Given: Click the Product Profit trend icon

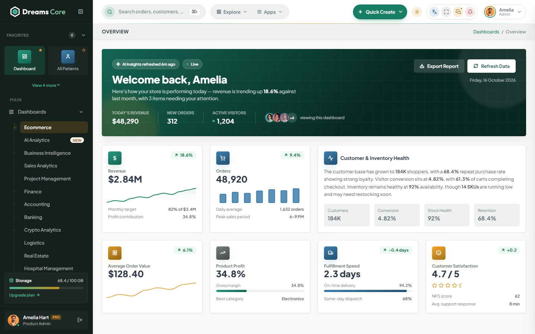Looking at the screenshot, I should click(x=223, y=253).
